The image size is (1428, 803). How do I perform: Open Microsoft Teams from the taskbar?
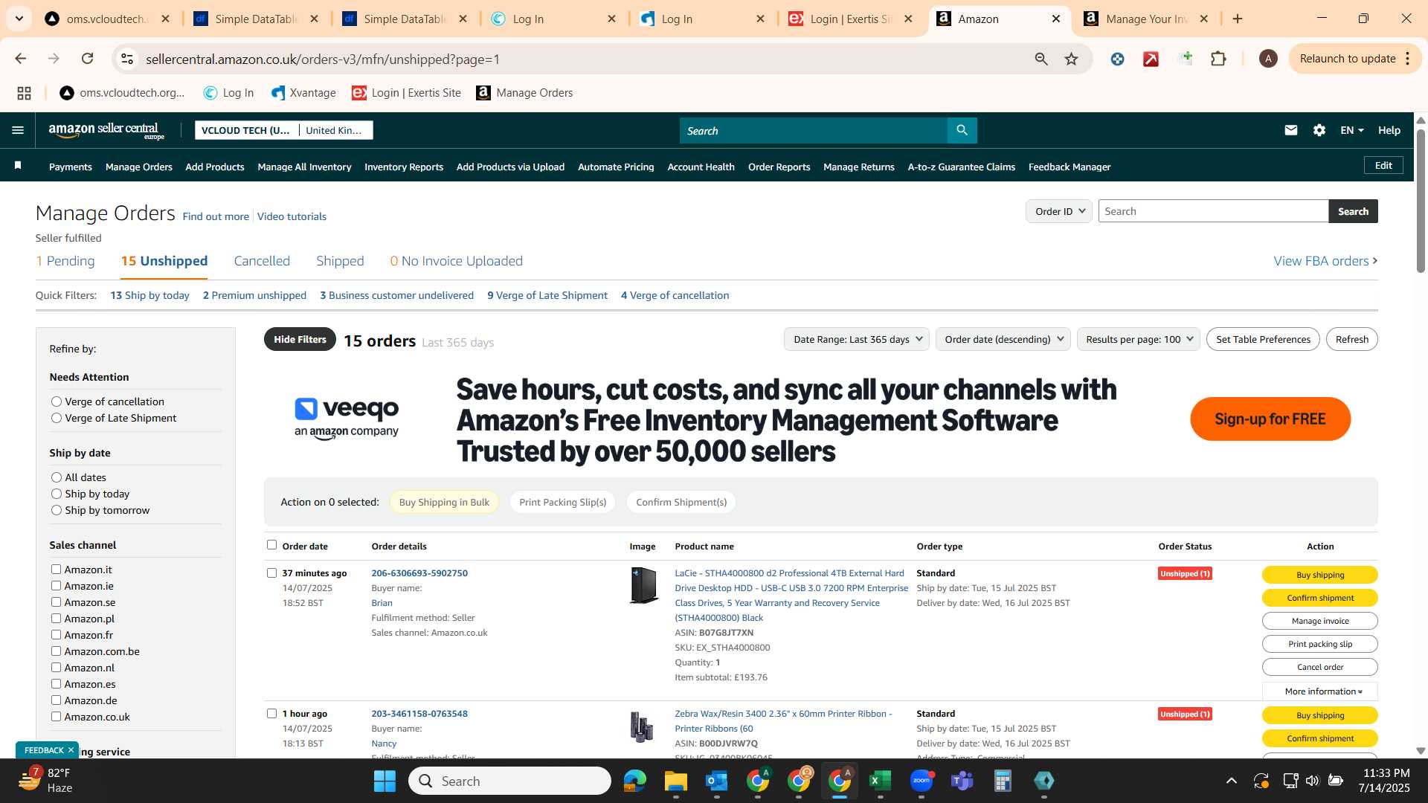(x=962, y=781)
